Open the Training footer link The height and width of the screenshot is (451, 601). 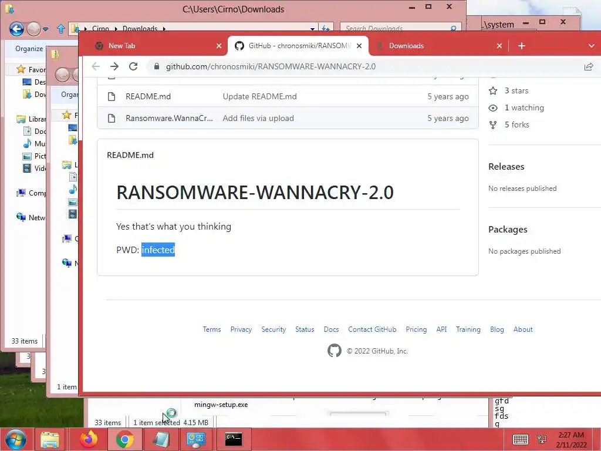[468, 329]
